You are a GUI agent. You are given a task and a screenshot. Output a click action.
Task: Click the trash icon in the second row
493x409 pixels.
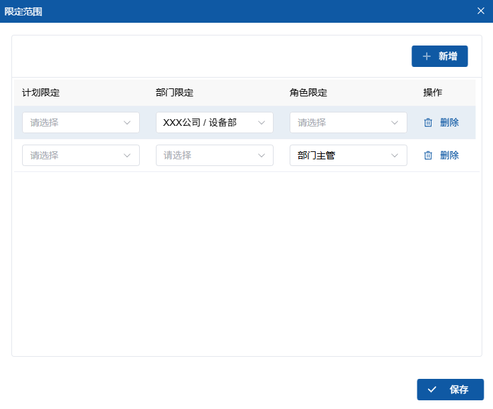(x=428, y=155)
